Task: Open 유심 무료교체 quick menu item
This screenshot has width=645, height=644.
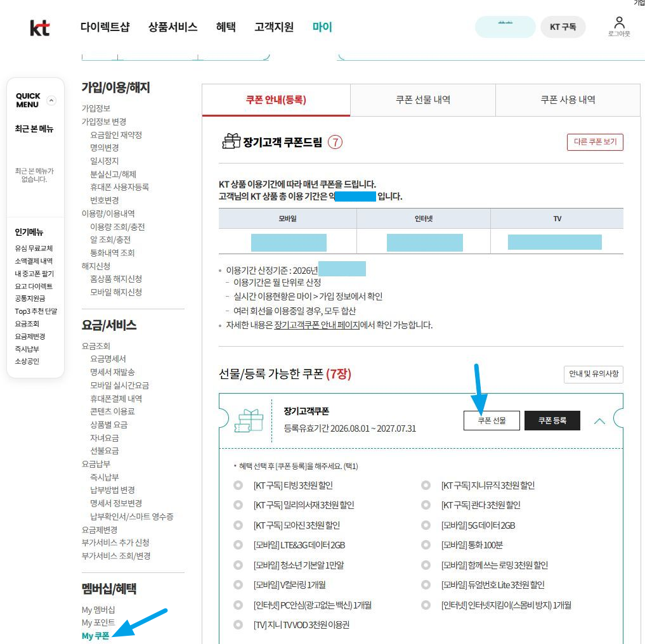Action: 34,248
